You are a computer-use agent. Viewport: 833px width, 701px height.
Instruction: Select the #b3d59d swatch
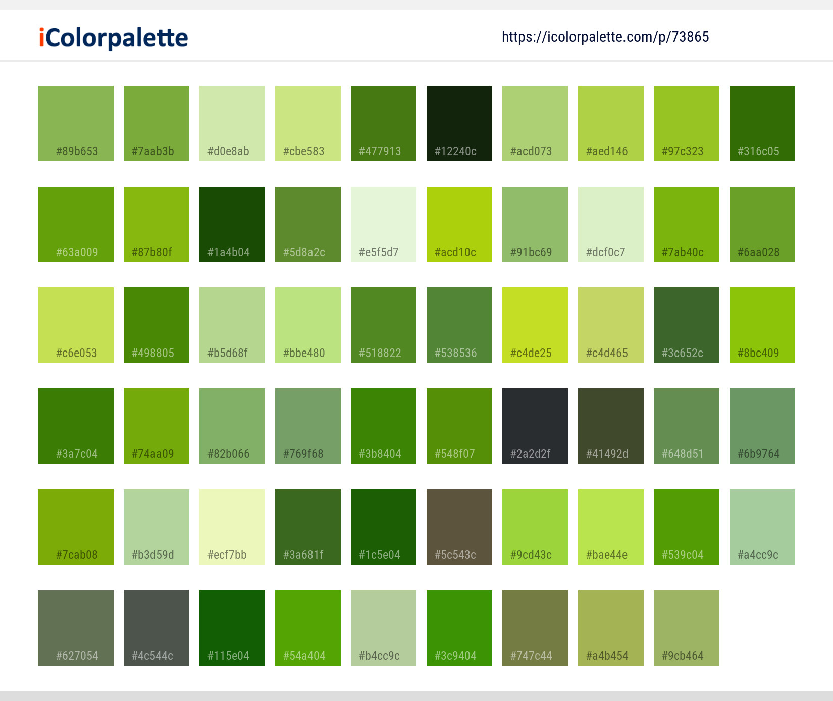(157, 527)
